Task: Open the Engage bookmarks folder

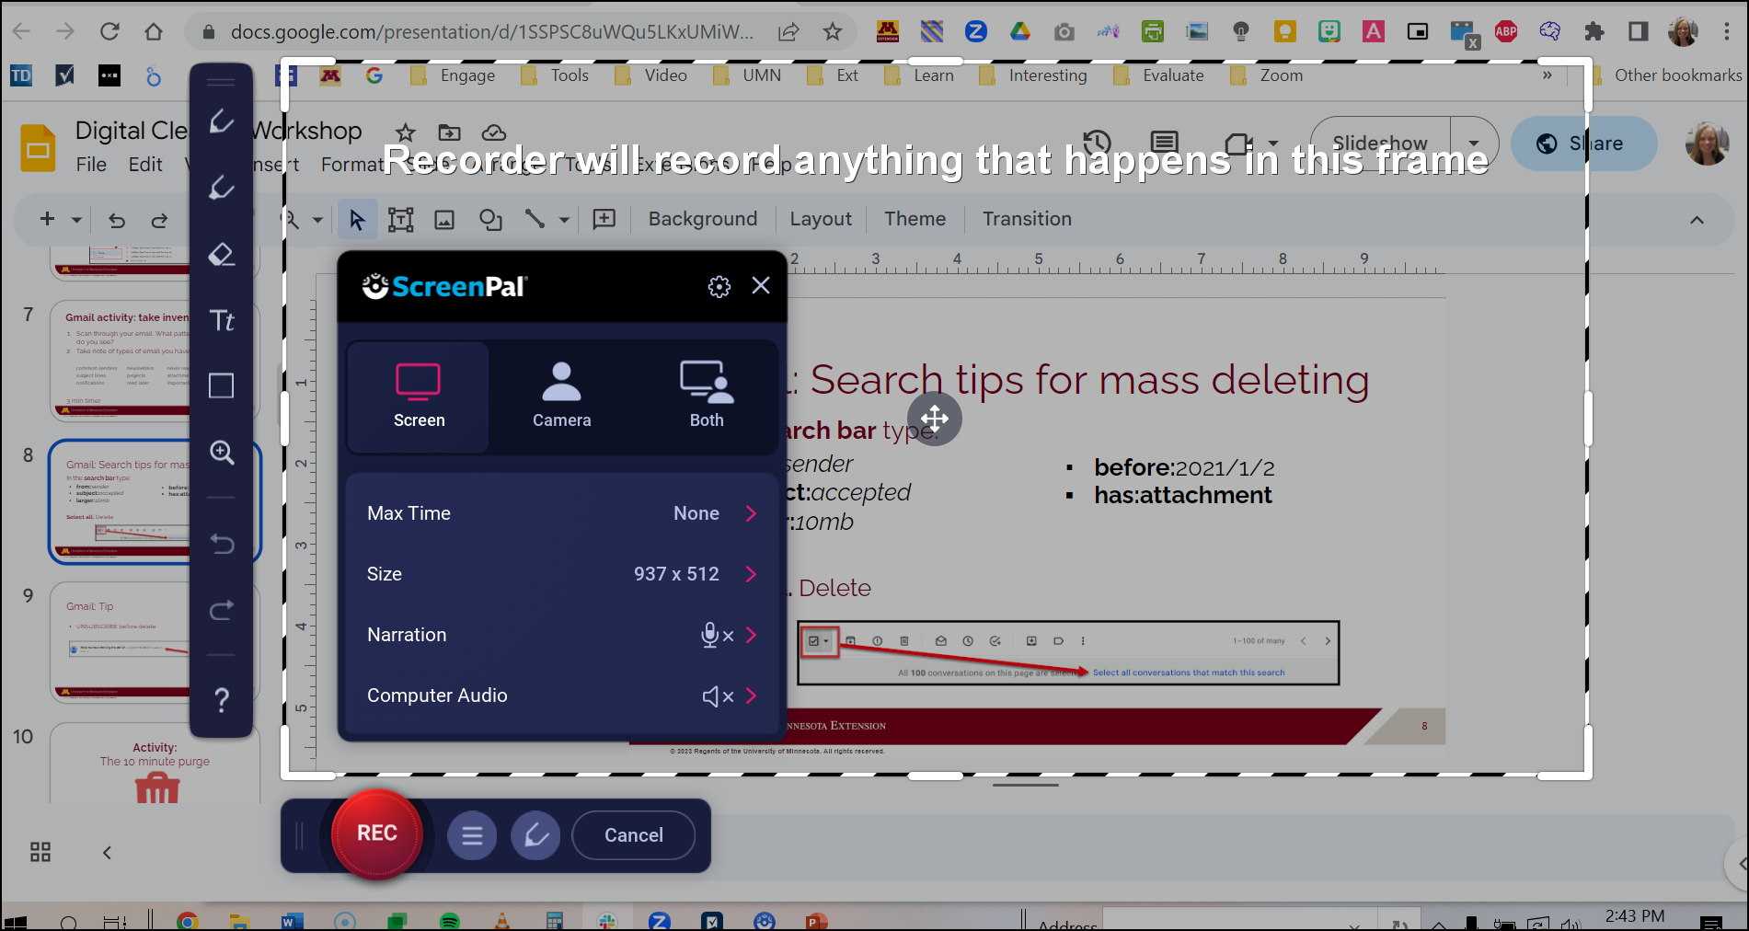Action: coord(453,75)
